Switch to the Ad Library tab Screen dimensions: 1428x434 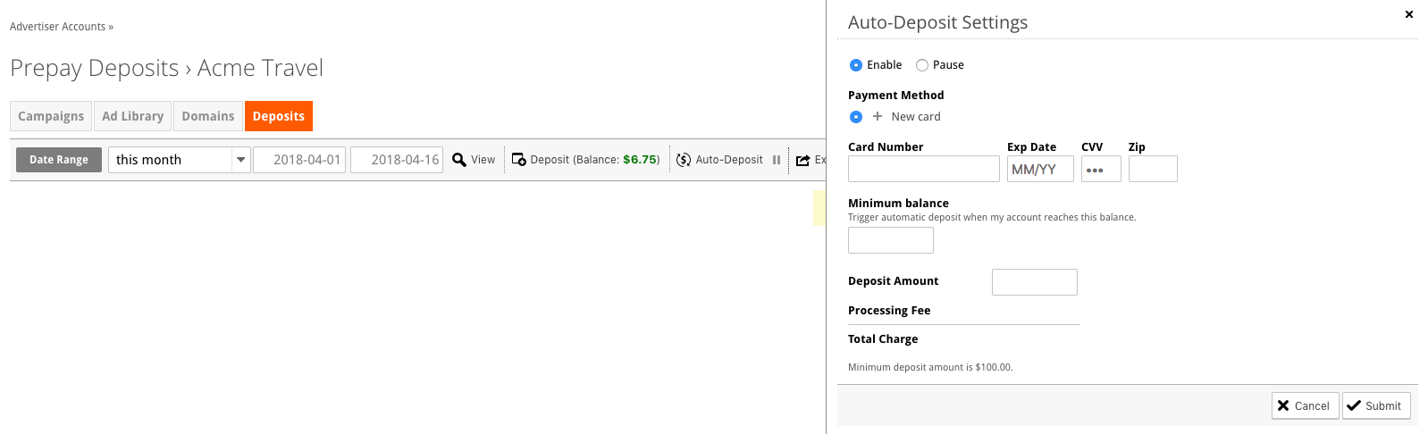tap(132, 116)
